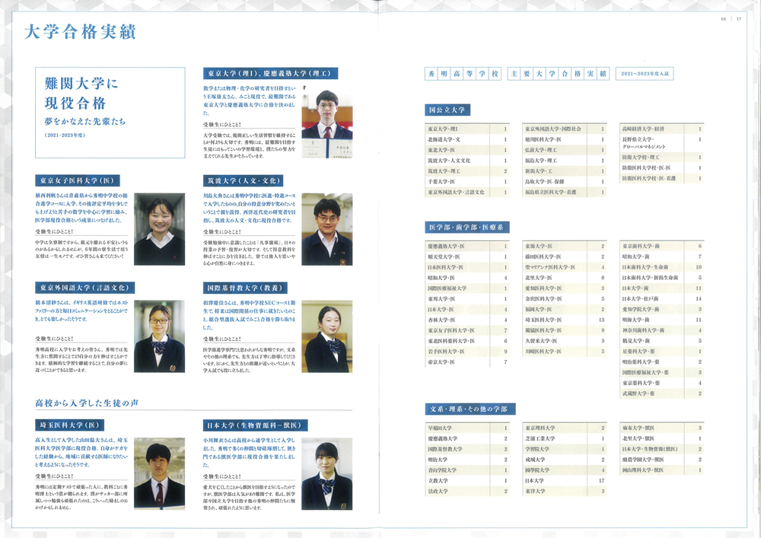Select the photo in the 埼玉医科大学（医） profile

tap(159, 473)
